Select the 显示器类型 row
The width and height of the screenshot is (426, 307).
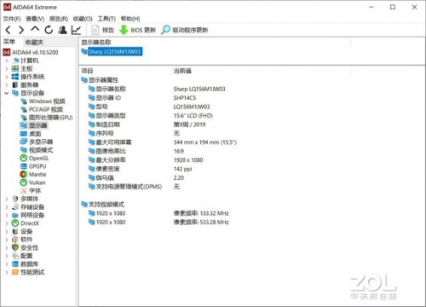[151, 116]
